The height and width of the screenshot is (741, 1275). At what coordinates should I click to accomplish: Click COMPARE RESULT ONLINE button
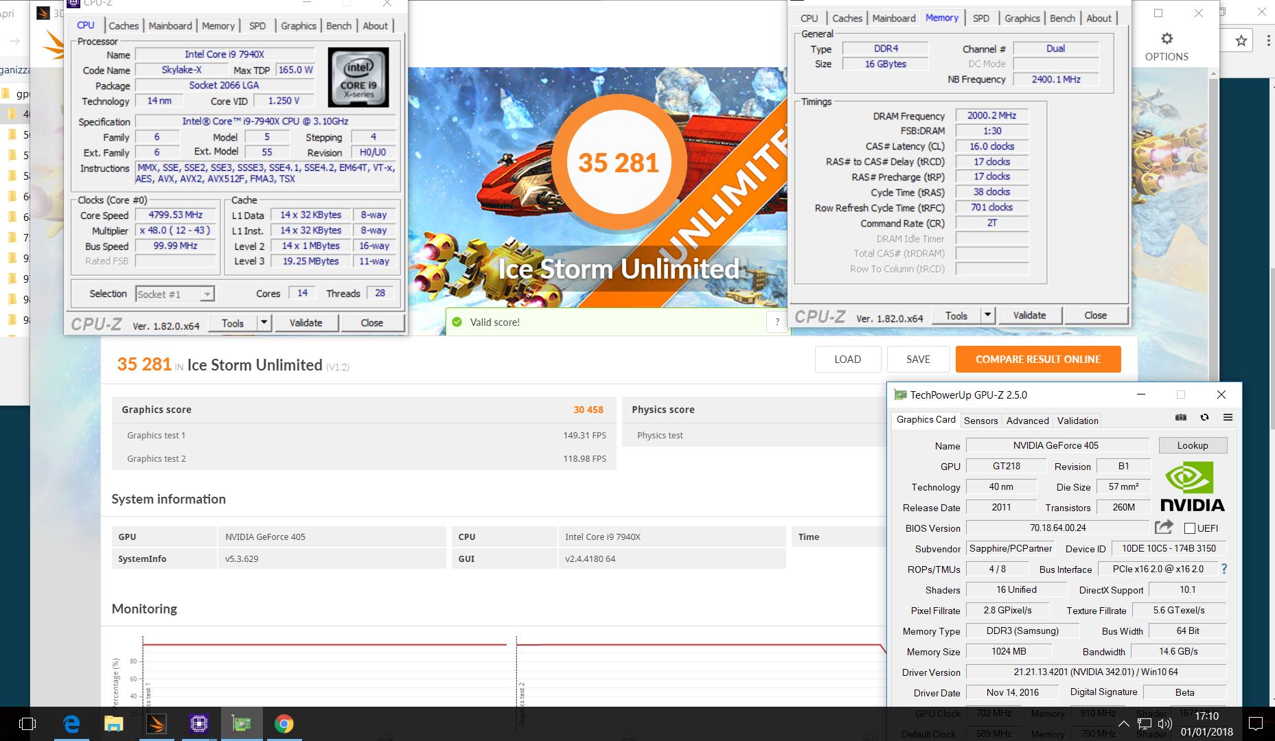tap(1038, 359)
